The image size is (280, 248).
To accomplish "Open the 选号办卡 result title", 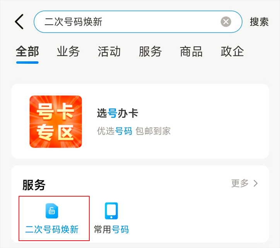I will coord(117,113).
